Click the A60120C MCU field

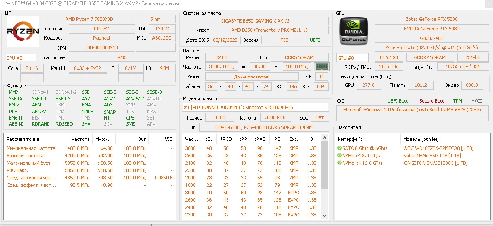click(x=162, y=38)
